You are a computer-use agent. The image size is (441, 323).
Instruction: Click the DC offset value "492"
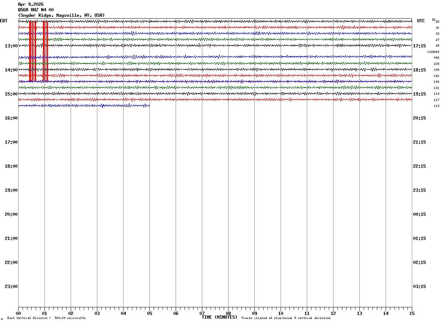pyautogui.click(x=437, y=58)
